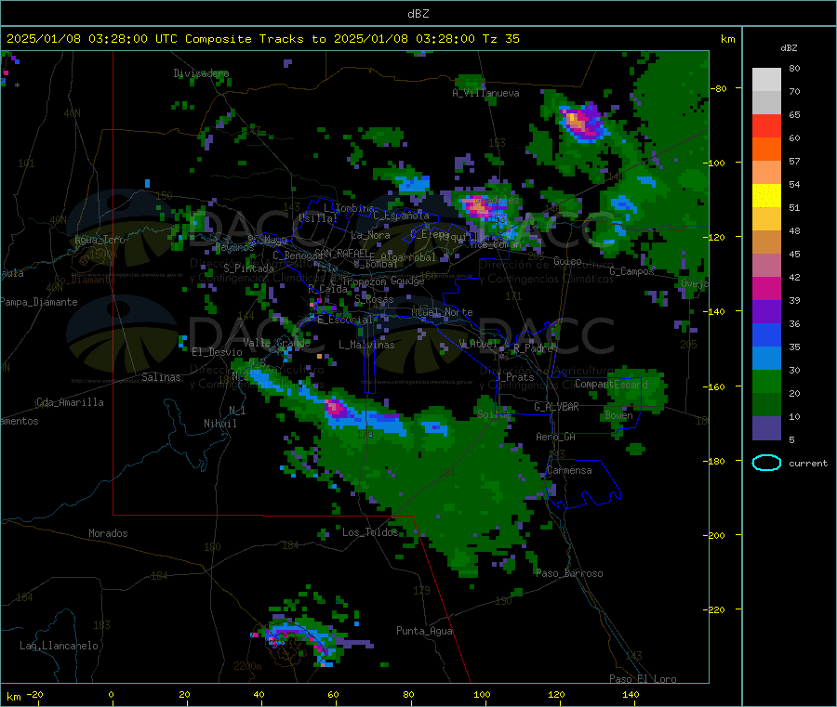
Task: Click the 'S_Pintada' place label
Action: [x=248, y=268]
